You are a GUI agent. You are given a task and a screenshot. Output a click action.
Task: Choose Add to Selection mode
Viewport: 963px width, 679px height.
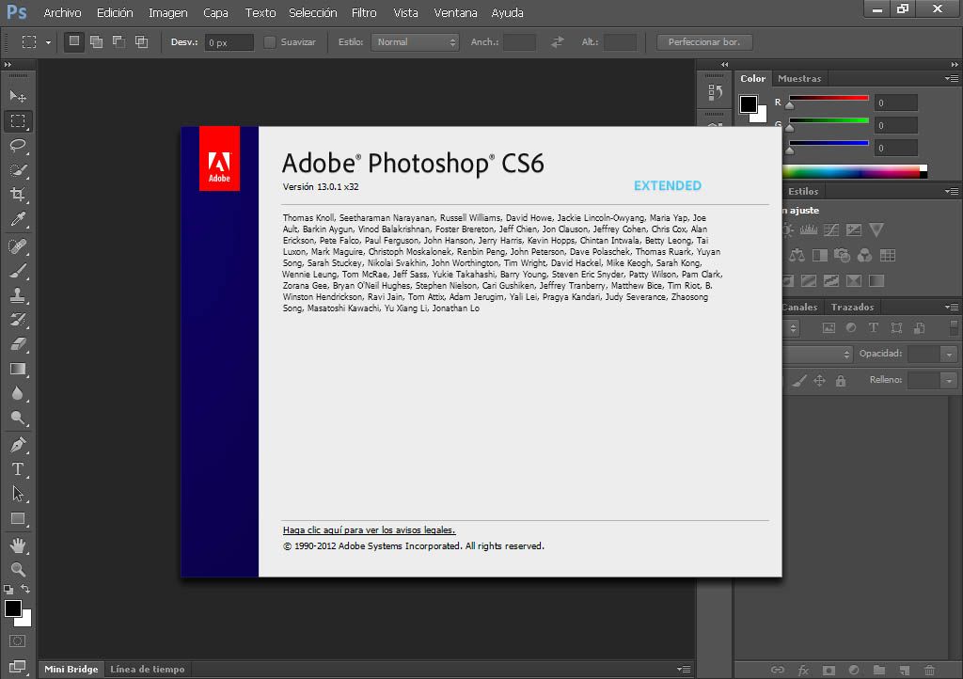pyautogui.click(x=97, y=41)
